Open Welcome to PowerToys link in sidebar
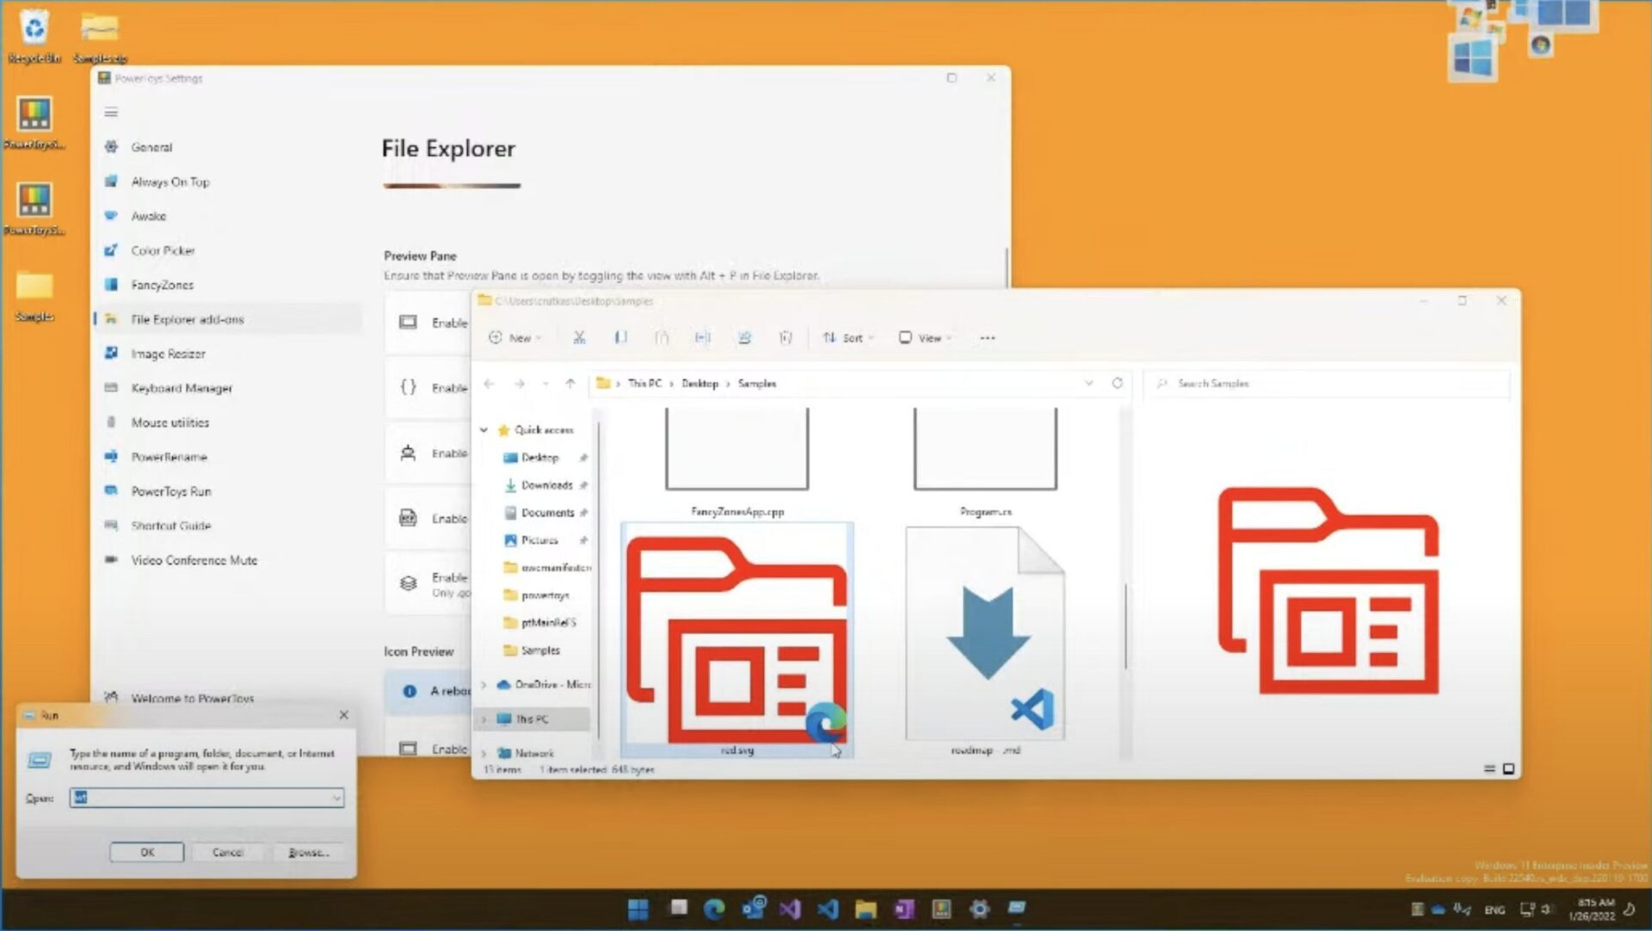 (x=192, y=699)
